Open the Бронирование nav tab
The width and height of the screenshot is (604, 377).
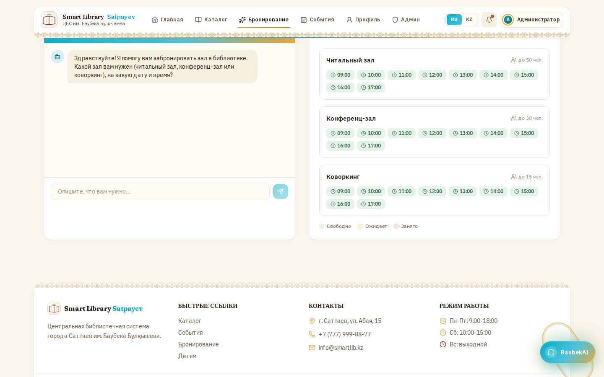tap(264, 20)
